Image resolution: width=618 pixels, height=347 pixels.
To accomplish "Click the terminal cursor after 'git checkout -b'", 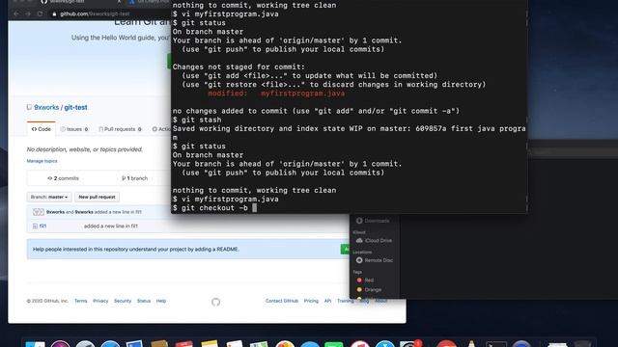I will coord(254,208).
